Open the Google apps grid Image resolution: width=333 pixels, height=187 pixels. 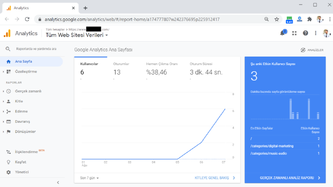coord(294,33)
